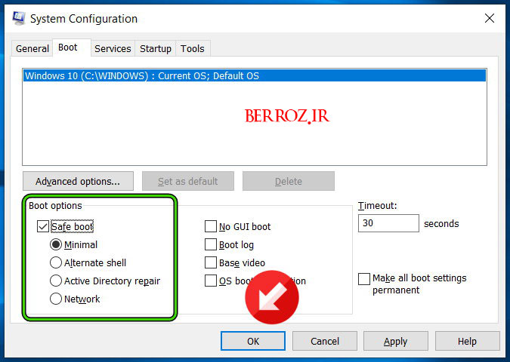This screenshot has height=362, width=510.
Task: Choose the Alternate shell option
Action: pyautogui.click(x=55, y=262)
